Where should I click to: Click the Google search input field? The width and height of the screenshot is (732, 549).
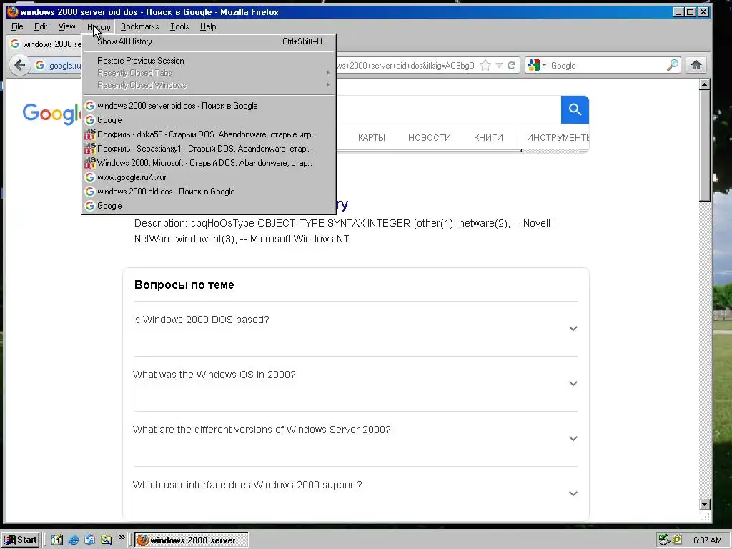[448, 109]
